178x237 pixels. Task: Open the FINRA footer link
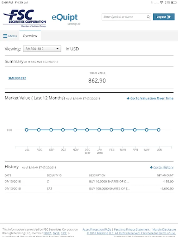[x=47, y=233]
